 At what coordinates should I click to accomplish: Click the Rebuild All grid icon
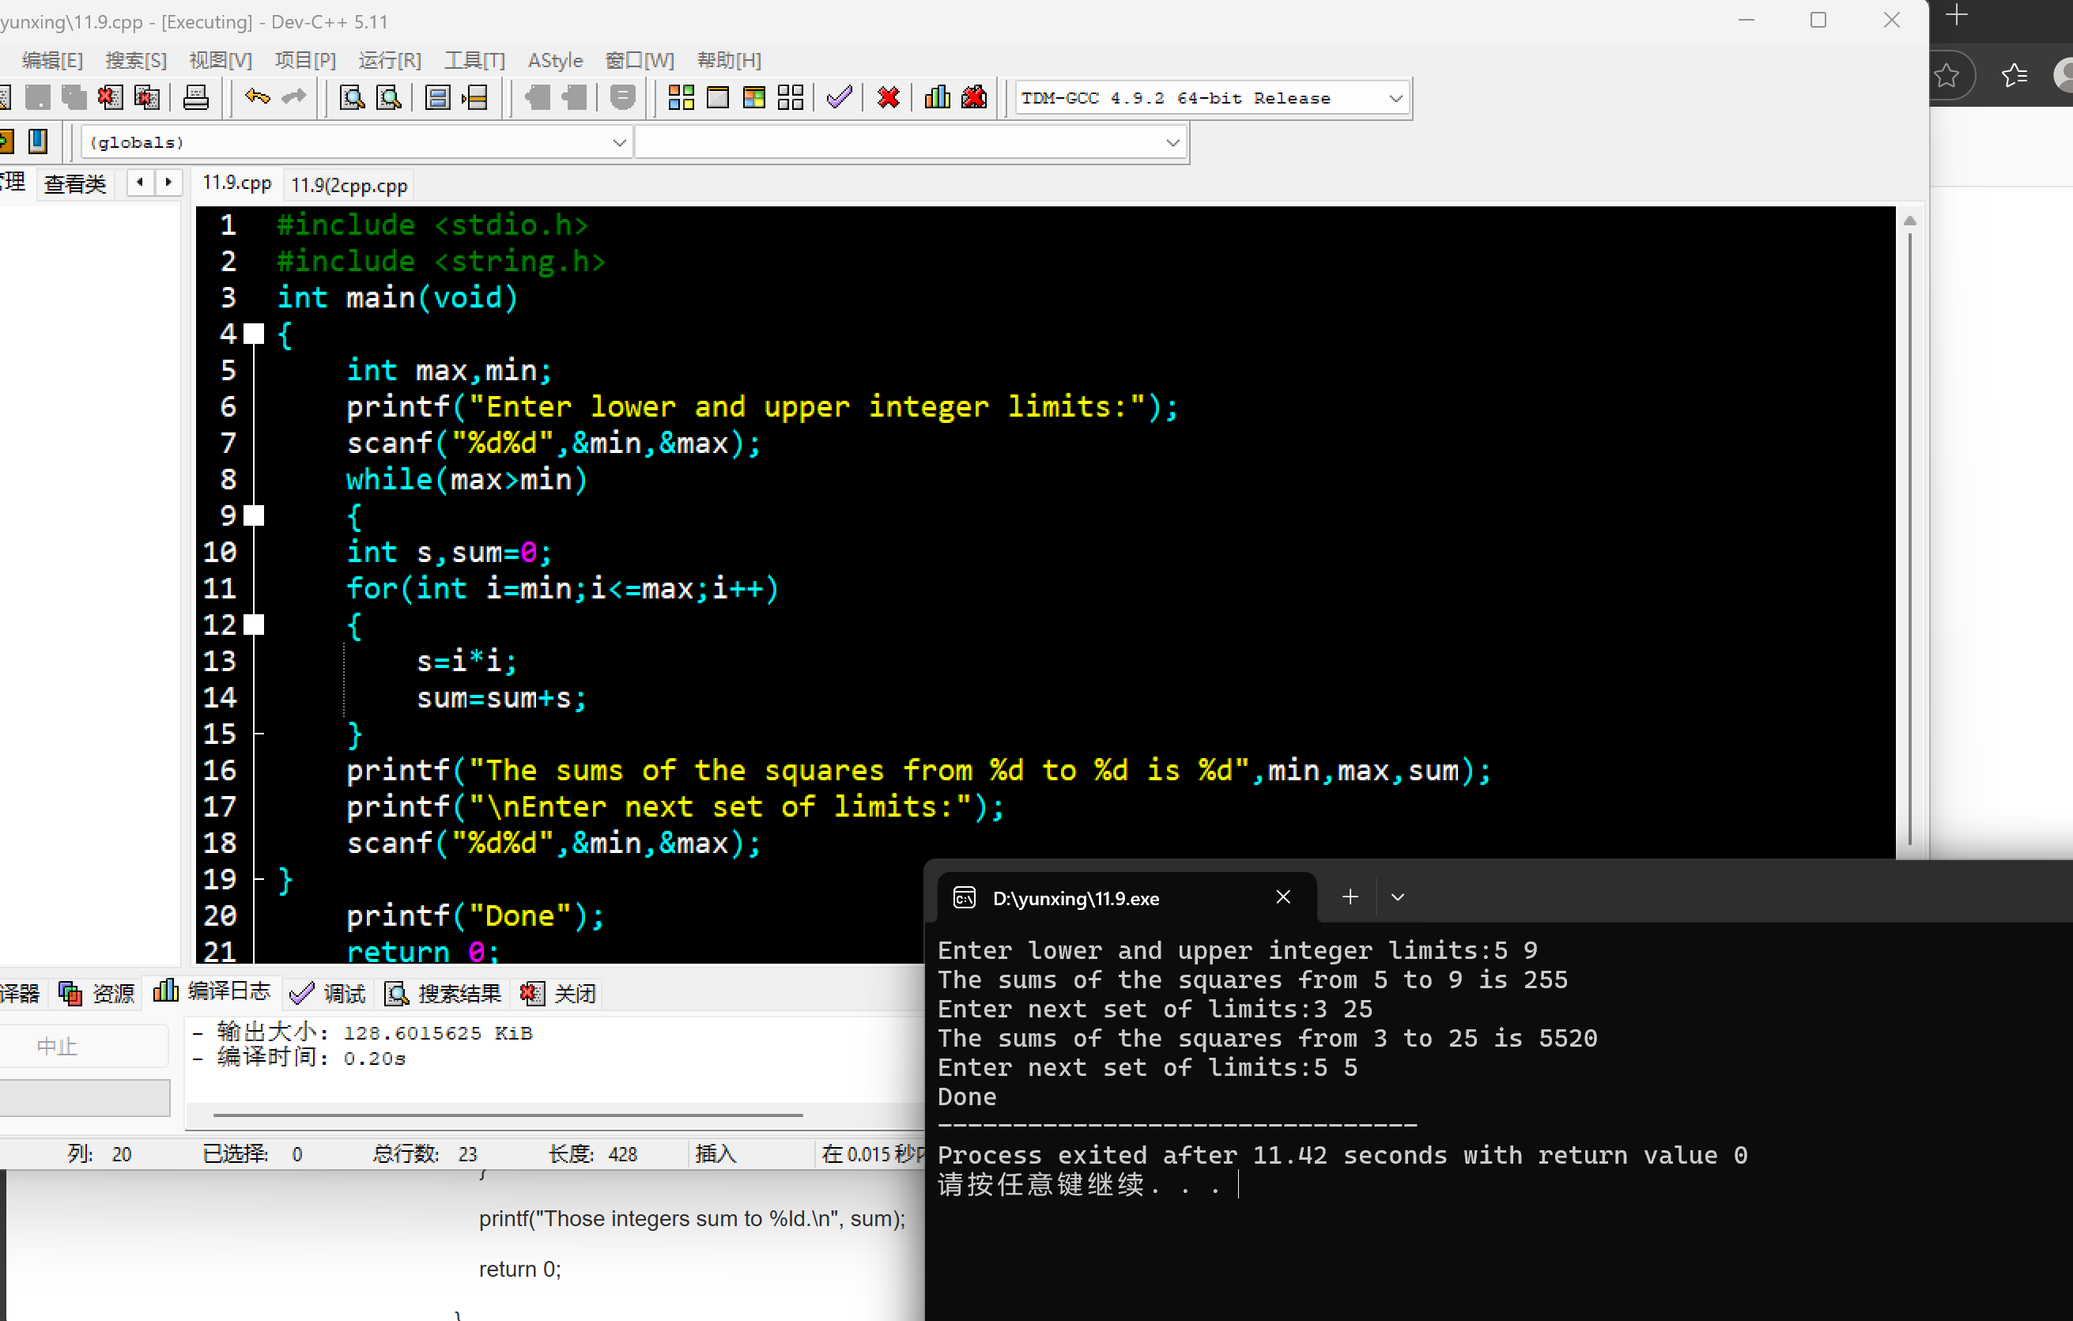pos(791,97)
